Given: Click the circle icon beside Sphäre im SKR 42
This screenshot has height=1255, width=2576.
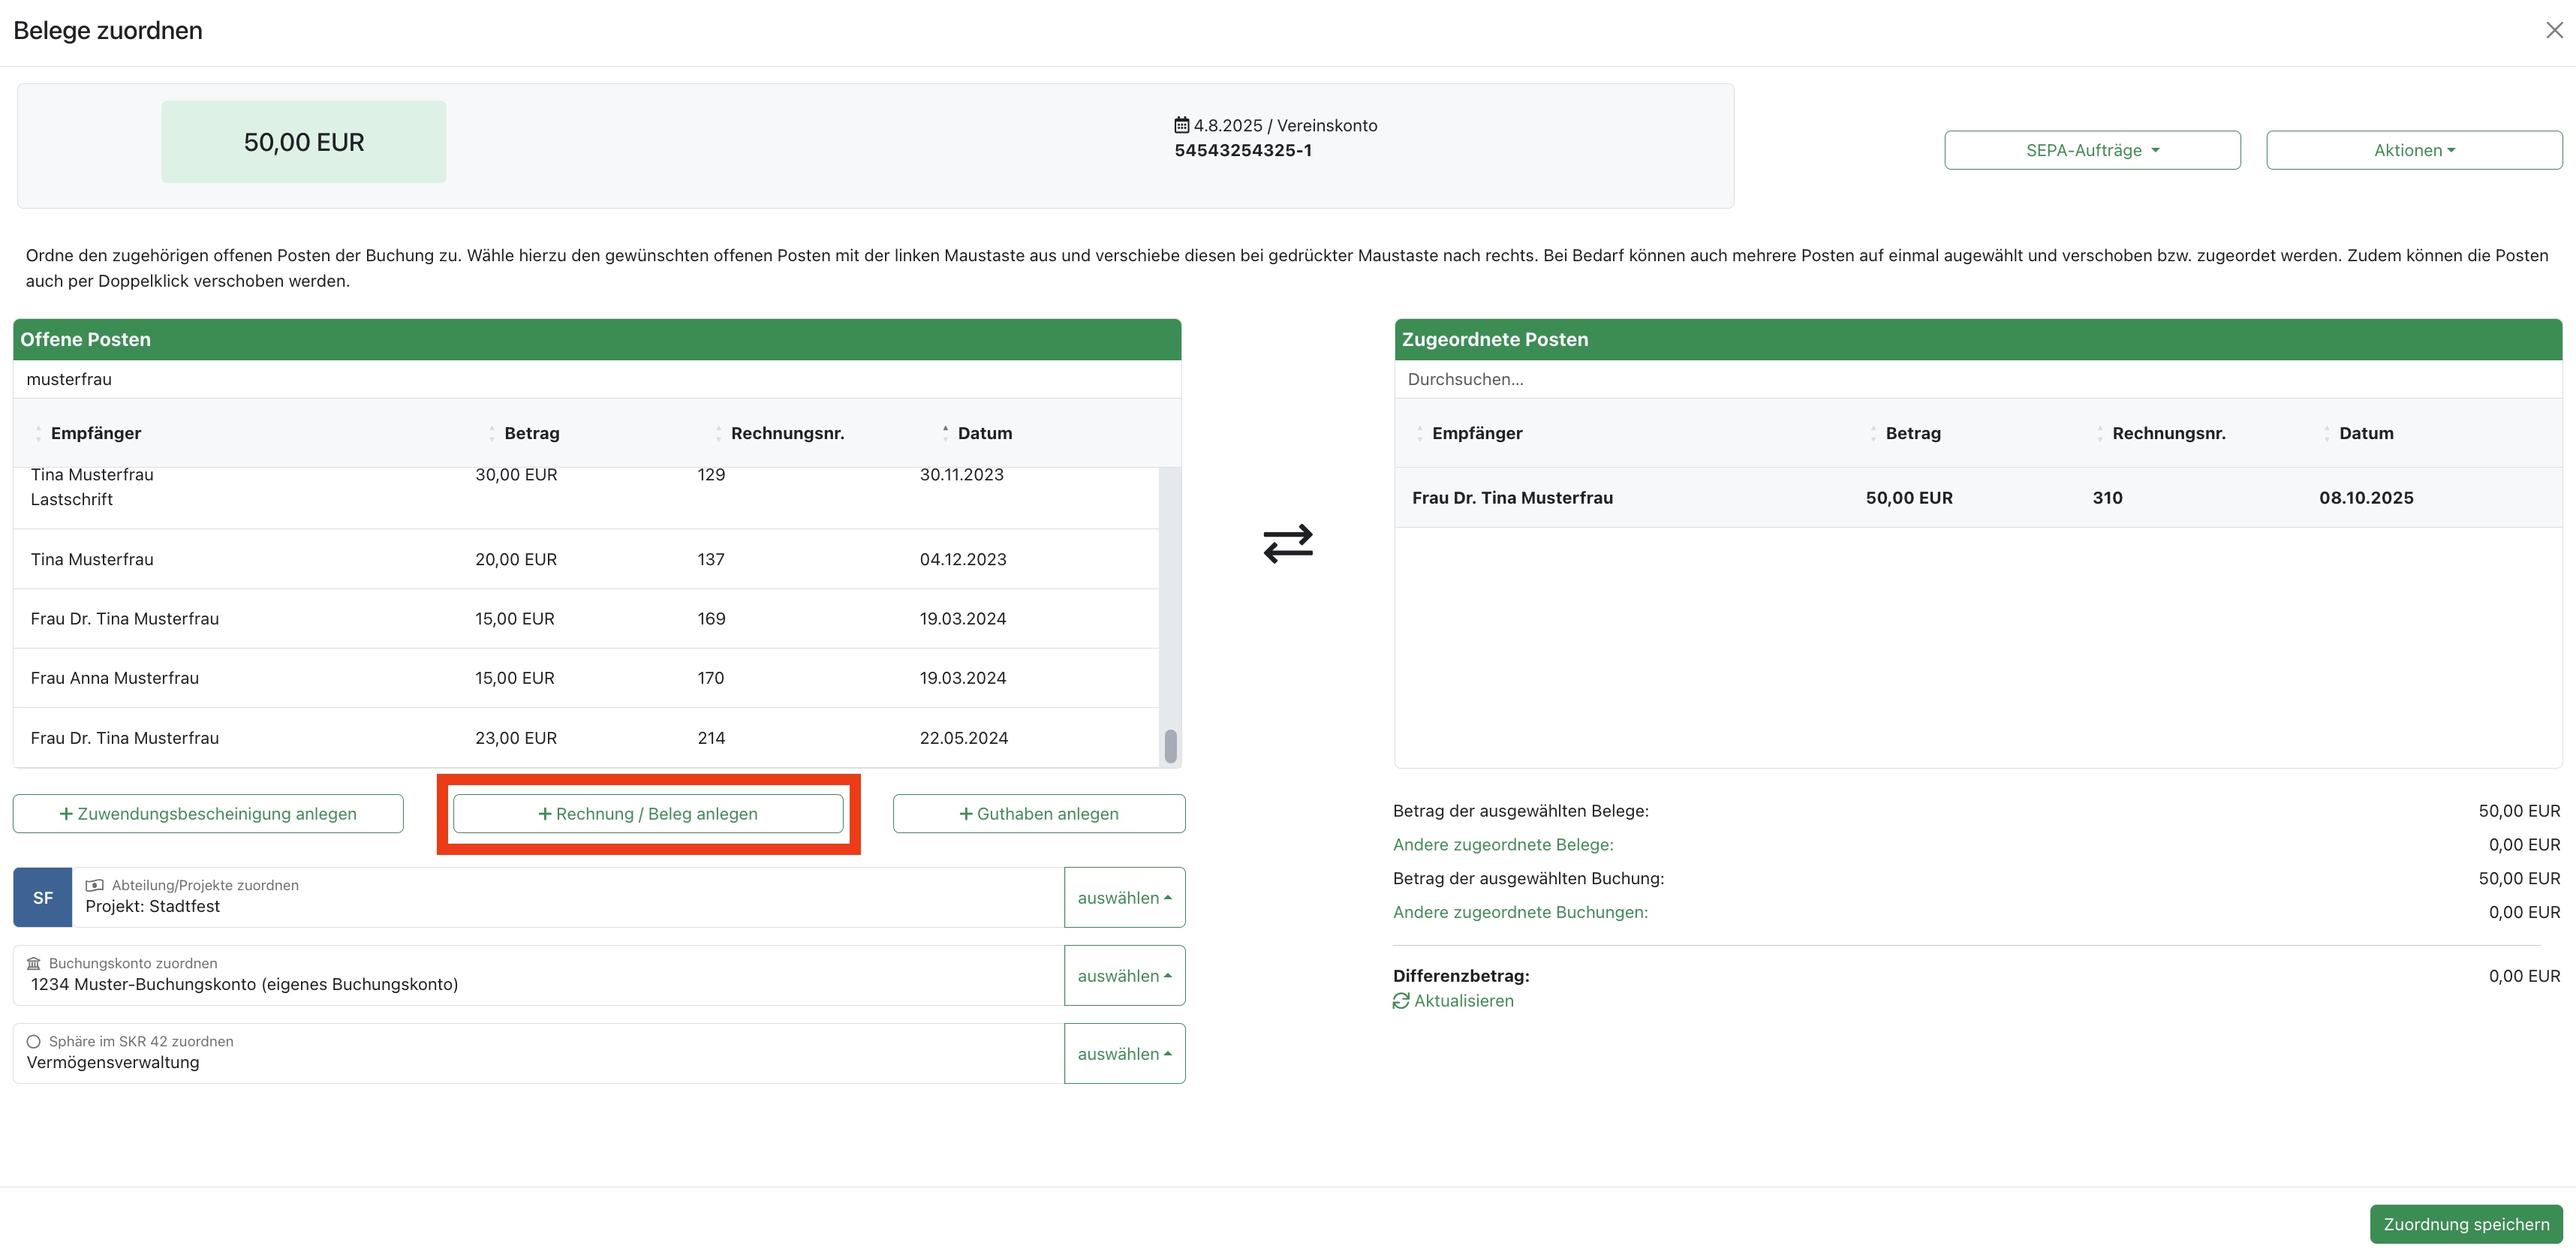Looking at the screenshot, I should [x=34, y=1041].
